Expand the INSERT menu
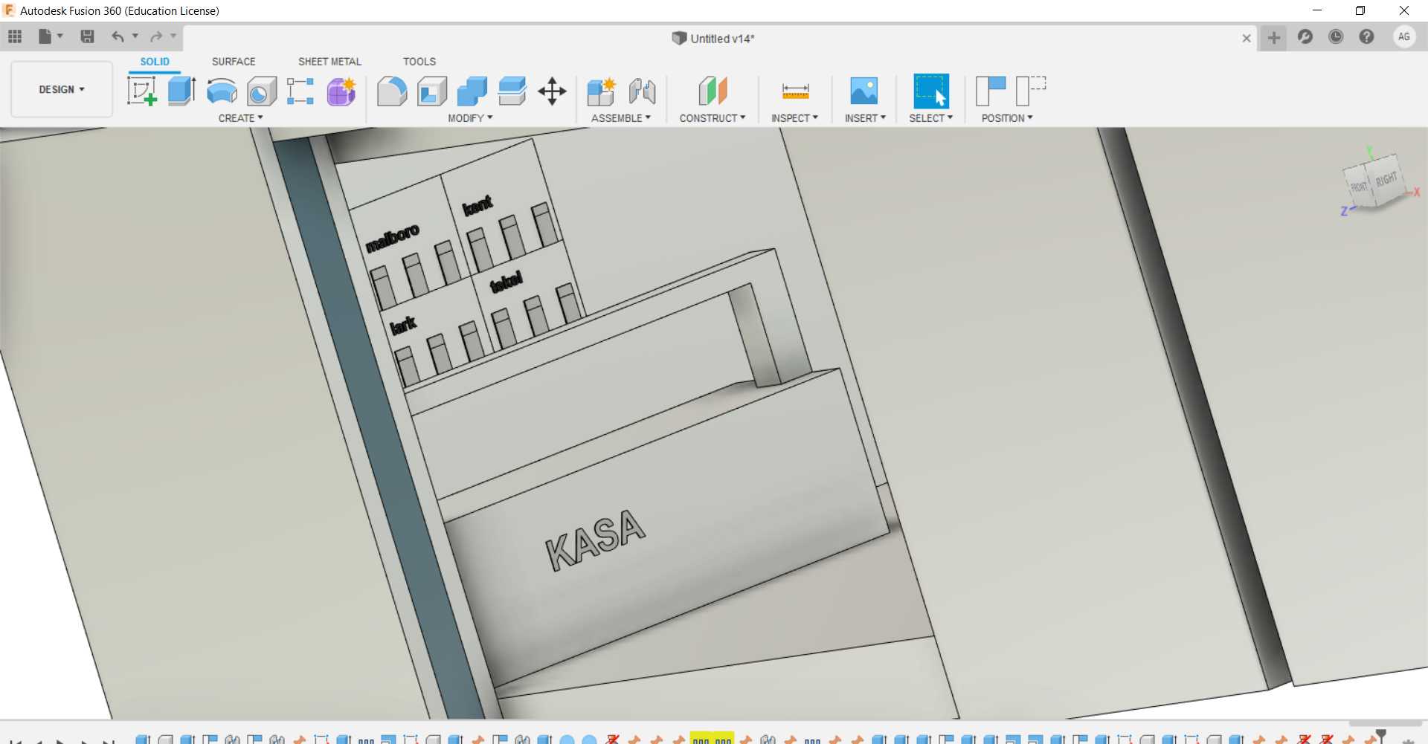Screen dimensions: 1428x744 865,118
